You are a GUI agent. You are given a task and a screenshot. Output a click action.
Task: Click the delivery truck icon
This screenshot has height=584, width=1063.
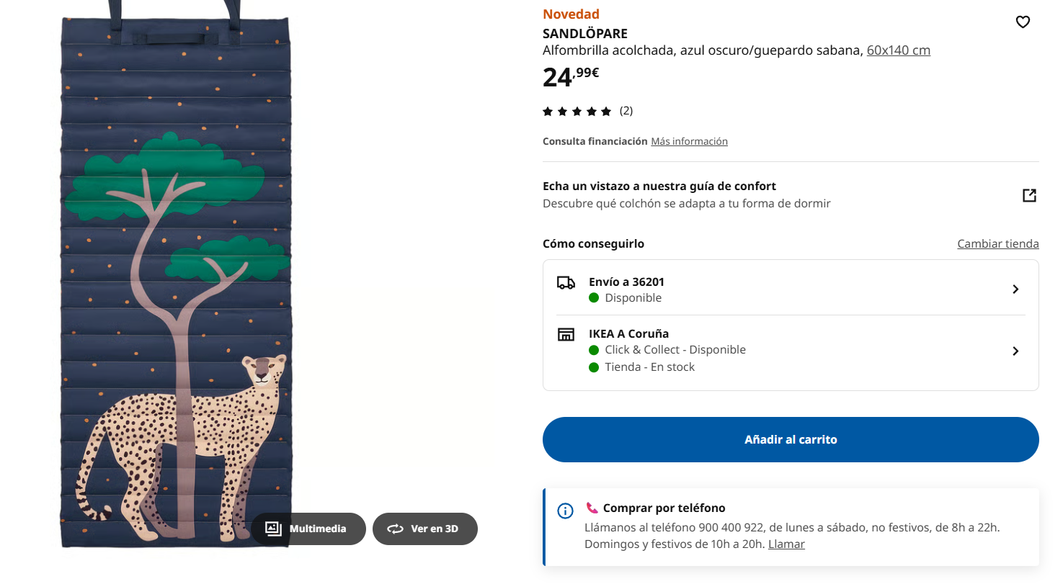(x=566, y=282)
